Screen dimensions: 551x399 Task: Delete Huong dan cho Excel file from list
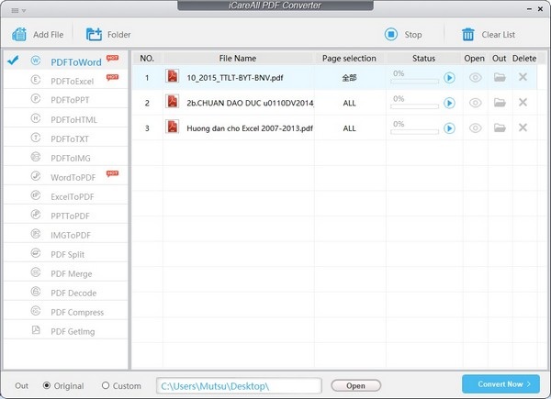pyautogui.click(x=523, y=127)
